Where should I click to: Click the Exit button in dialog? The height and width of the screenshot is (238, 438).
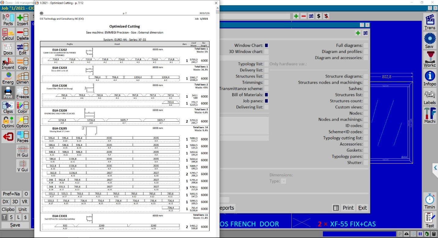coord(362,208)
